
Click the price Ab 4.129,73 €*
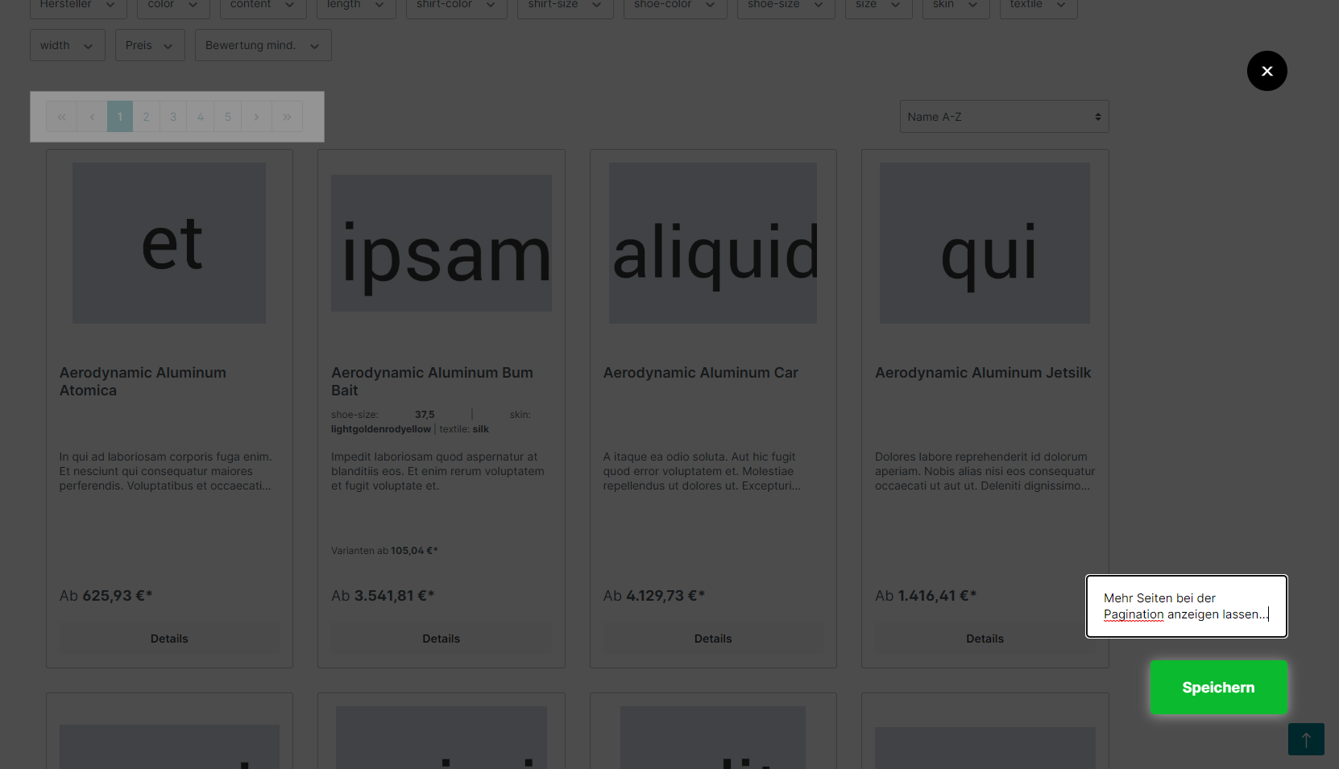pyautogui.click(x=654, y=596)
